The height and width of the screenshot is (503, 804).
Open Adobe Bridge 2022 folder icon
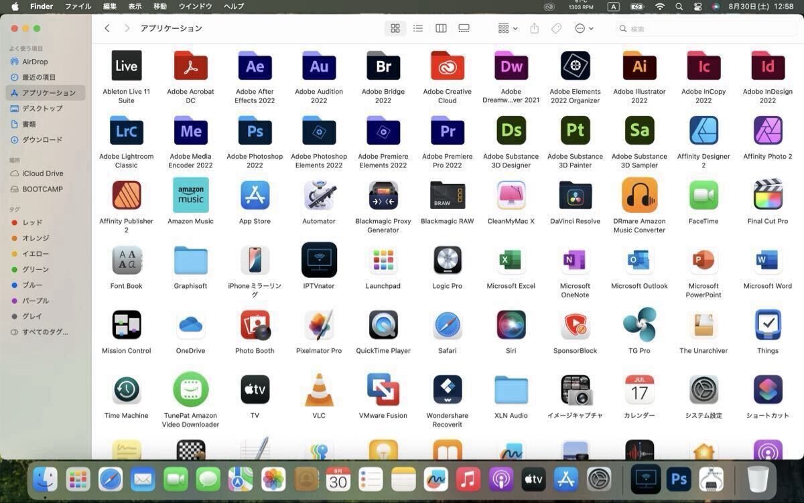coord(383,66)
